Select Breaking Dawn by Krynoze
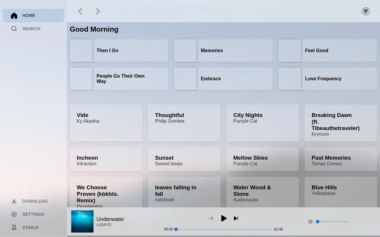The width and height of the screenshot is (380, 237). pos(341,123)
